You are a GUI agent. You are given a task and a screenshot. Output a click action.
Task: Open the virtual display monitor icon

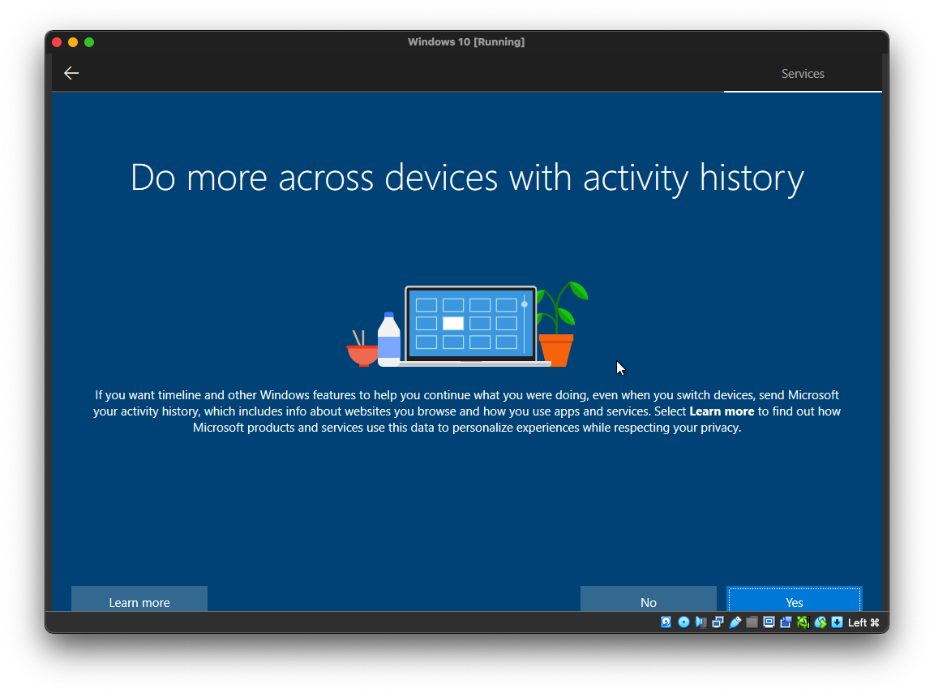[x=769, y=622]
